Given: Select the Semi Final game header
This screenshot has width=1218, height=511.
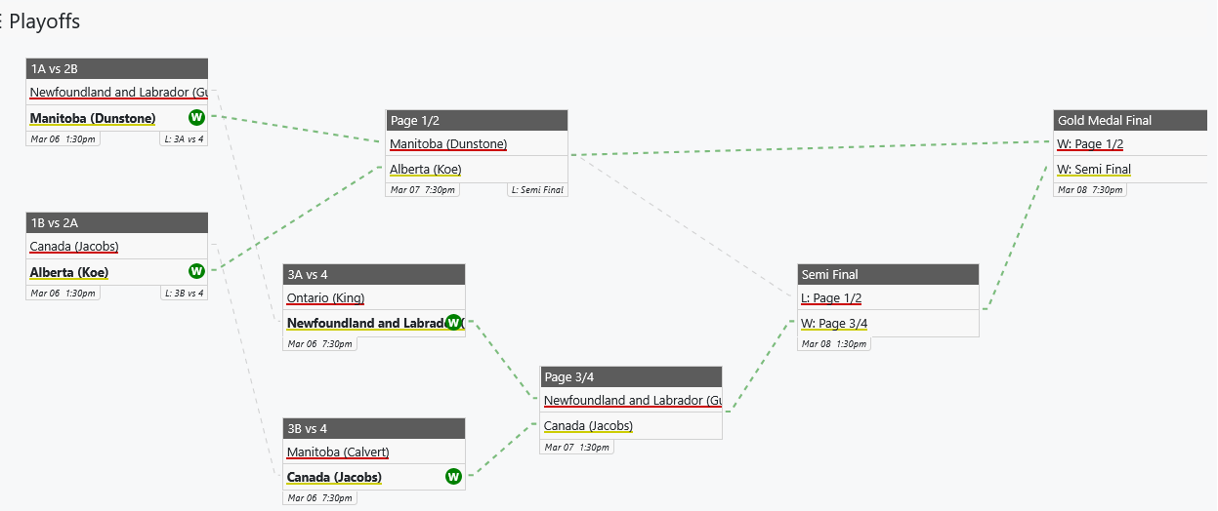Looking at the screenshot, I should (x=887, y=274).
